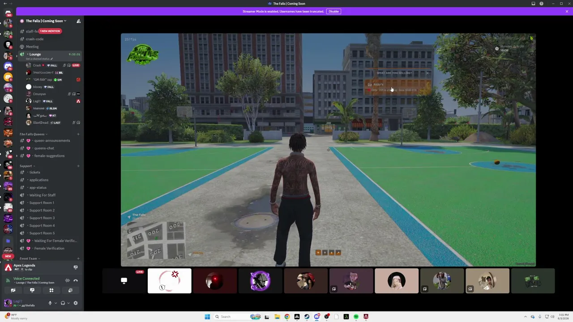Open the grey @ symbol server icon

(x=8, y=98)
